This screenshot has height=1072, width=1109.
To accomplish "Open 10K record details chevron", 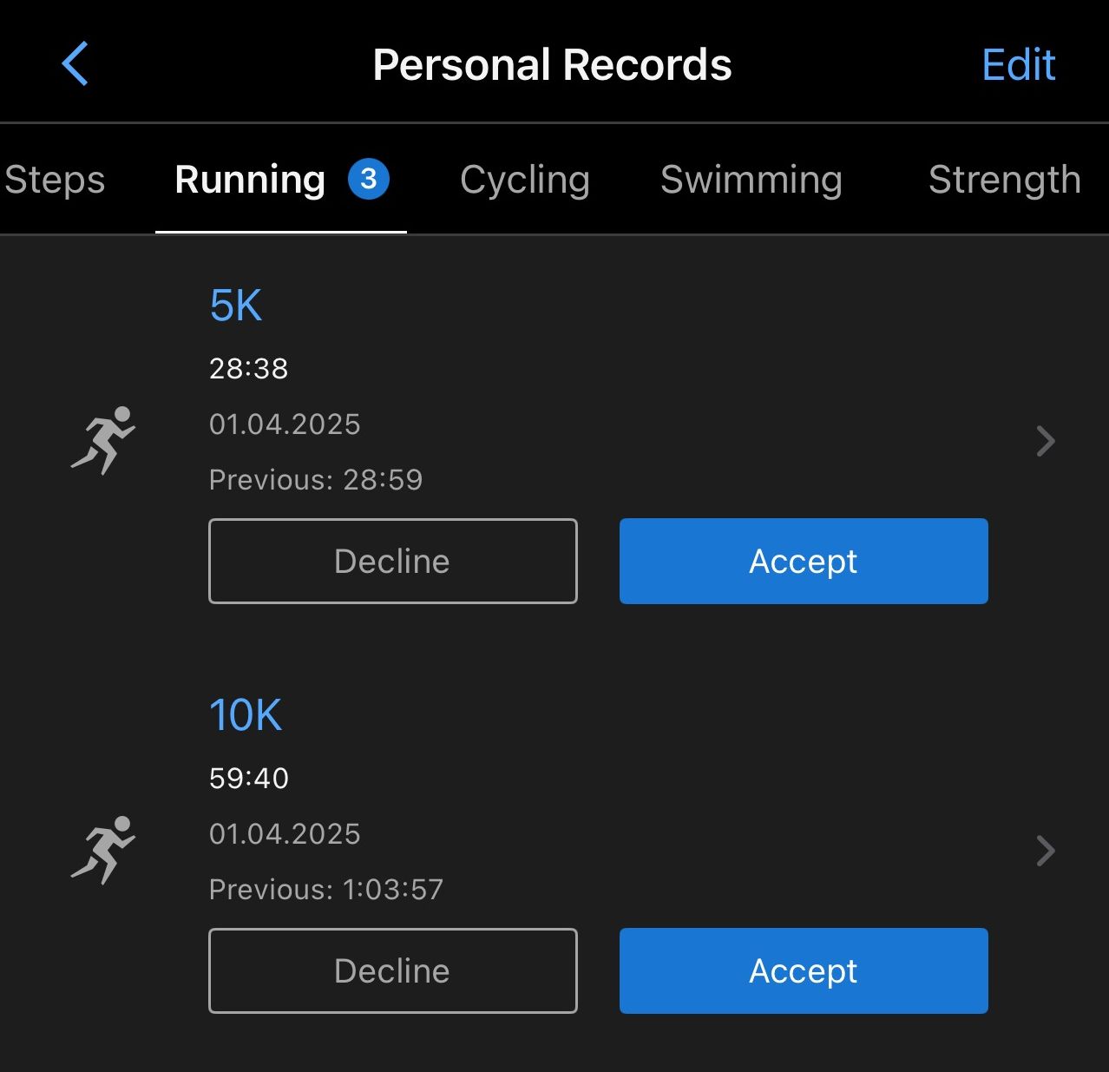I will point(1045,851).
